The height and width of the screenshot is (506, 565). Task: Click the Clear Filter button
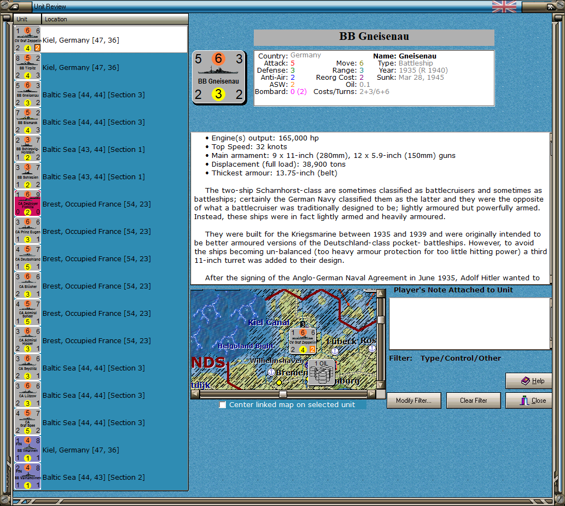(x=474, y=401)
